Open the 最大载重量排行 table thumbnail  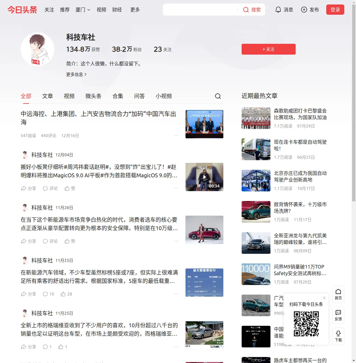click(204, 283)
